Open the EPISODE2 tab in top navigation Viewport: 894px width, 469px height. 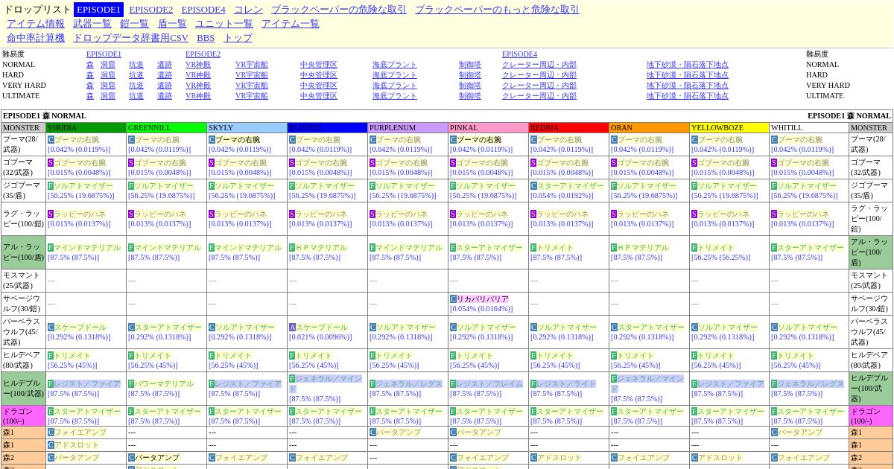[151, 10]
